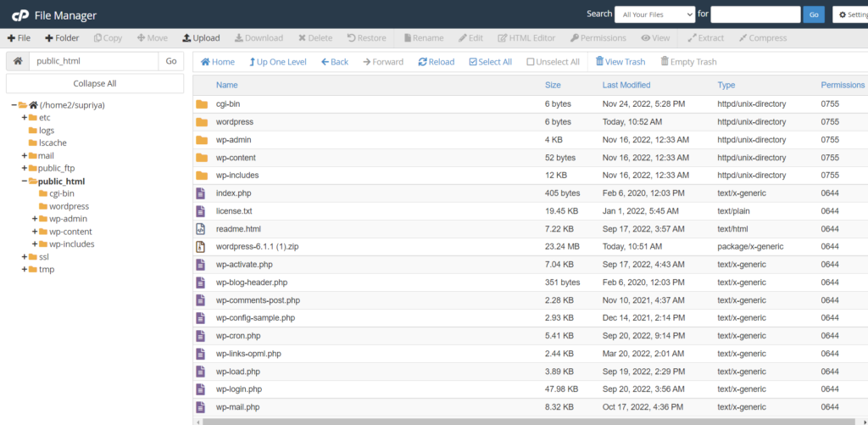
Task: Click the Extract toolbar button
Action: point(706,38)
